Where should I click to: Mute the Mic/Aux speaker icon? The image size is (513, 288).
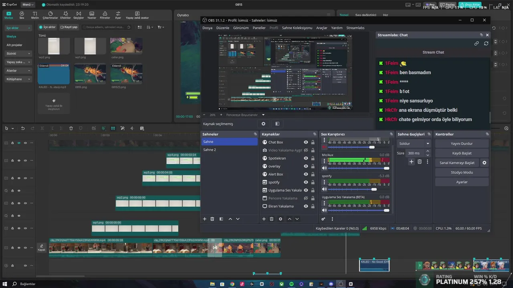pos(324,168)
